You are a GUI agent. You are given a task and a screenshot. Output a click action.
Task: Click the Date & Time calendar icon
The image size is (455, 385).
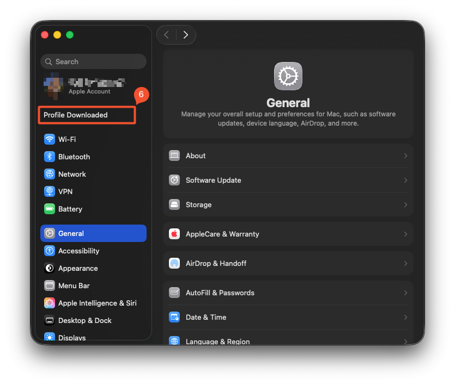pyautogui.click(x=174, y=317)
